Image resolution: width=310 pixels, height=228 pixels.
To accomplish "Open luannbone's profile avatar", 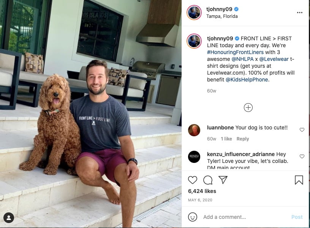I will tap(194, 130).
